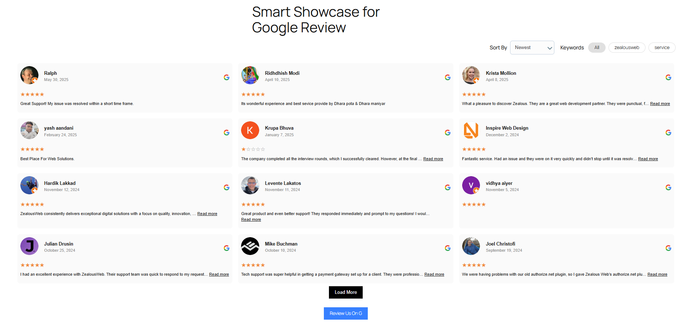The width and height of the screenshot is (688, 324).
Task: Click vidhya aiyer's purple V avatar
Action: point(471,185)
